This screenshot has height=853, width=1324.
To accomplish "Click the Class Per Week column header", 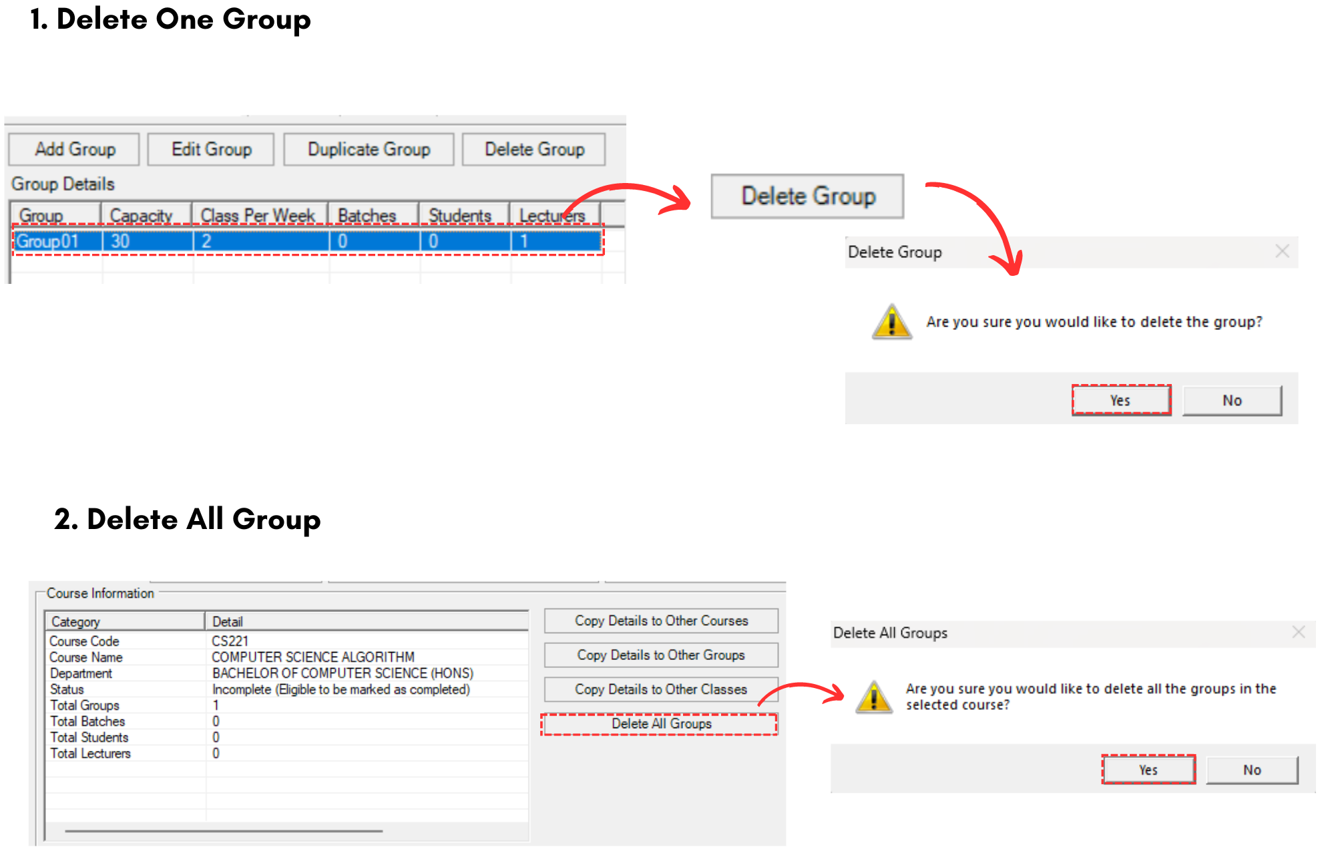I will coord(259,215).
